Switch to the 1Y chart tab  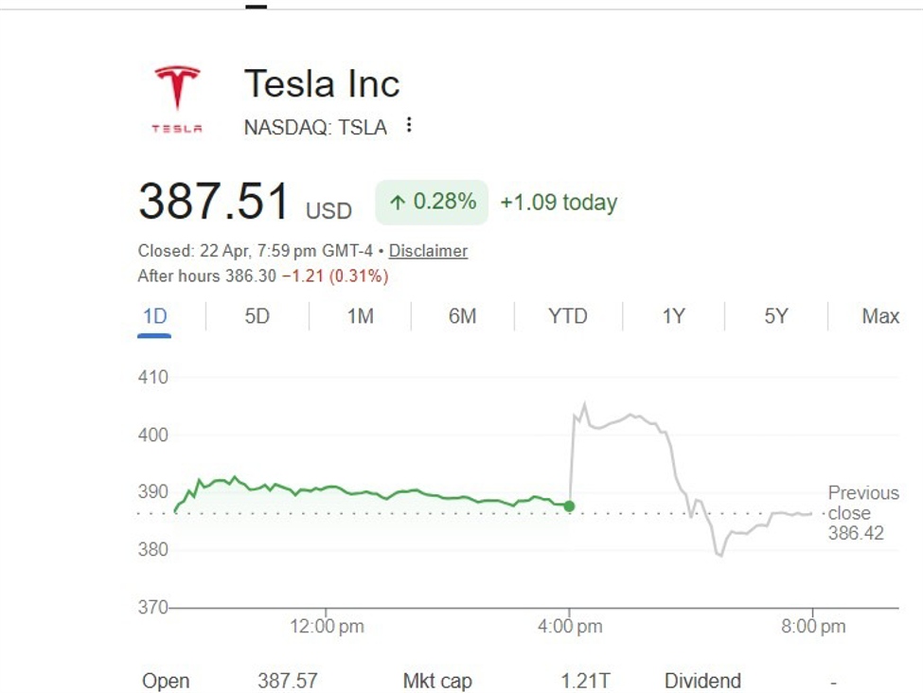pyautogui.click(x=671, y=315)
